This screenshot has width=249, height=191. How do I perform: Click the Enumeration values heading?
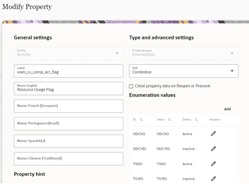point(152,95)
